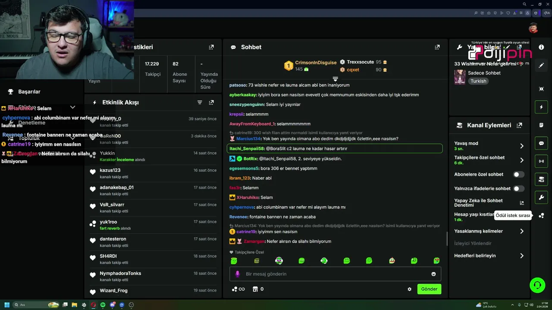Open CrimsonInDisguise leaderboard entry
This screenshot has width=552, height=310.
310,65
